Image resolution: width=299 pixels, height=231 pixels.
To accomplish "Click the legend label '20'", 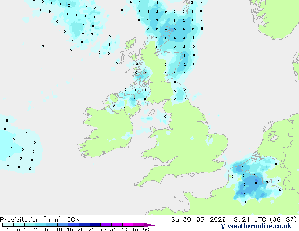I will pos(81,229).
